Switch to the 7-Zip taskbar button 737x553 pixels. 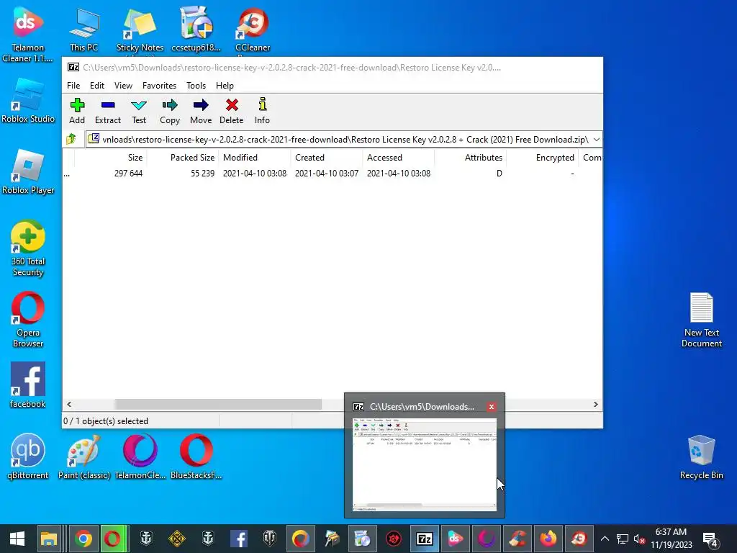pyautogui.click(x=425, y=539)
